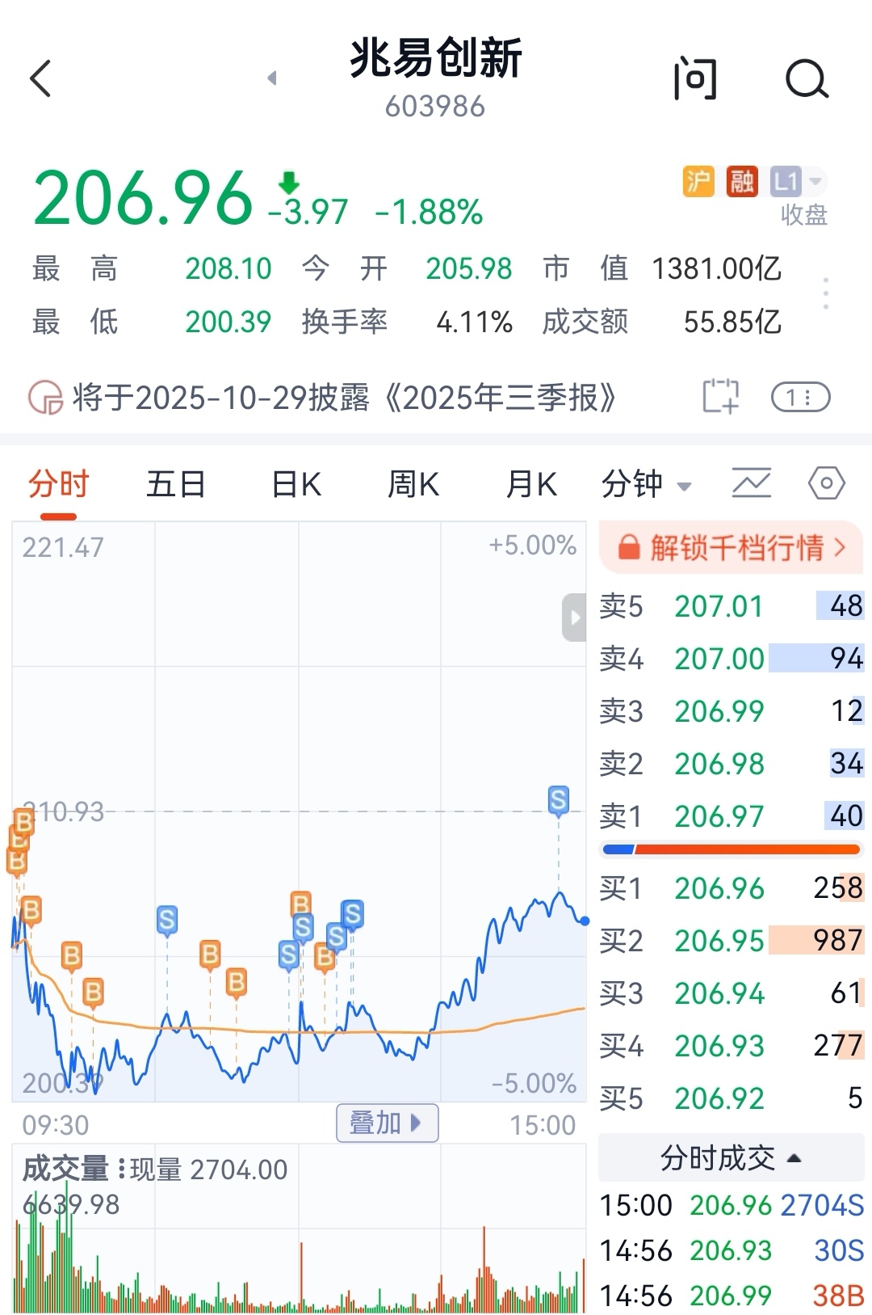Image resolution: width=872 pixels, height=1315 pixels.
Task: Open the quarterly report disclosure notice
Action: [x=344, y=398]
